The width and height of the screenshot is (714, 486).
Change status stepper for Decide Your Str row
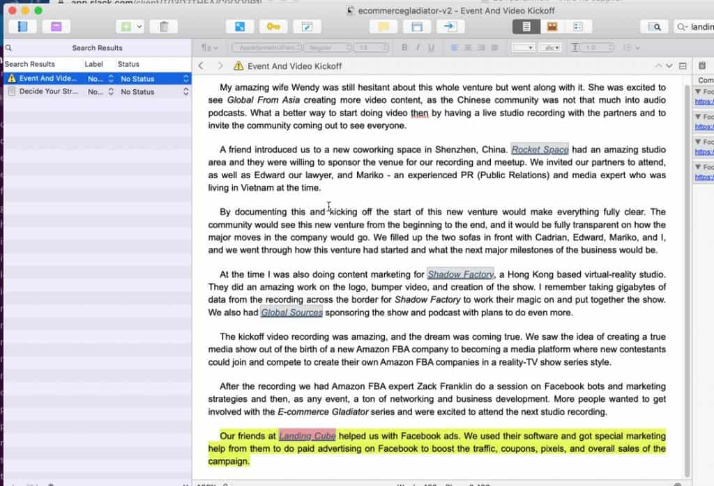pos(185,91)
